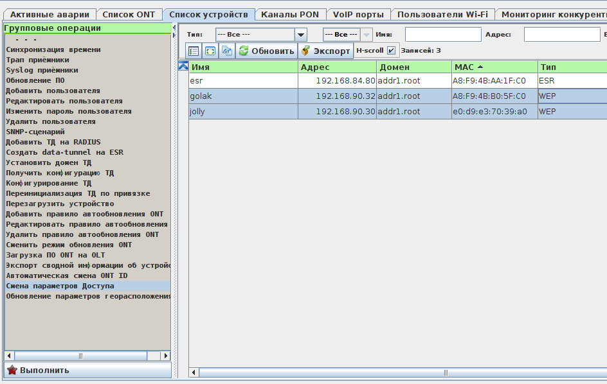
Task: Select Экспорт сводной информации operation
Action: pyautogui.click(x=88, y=265)
